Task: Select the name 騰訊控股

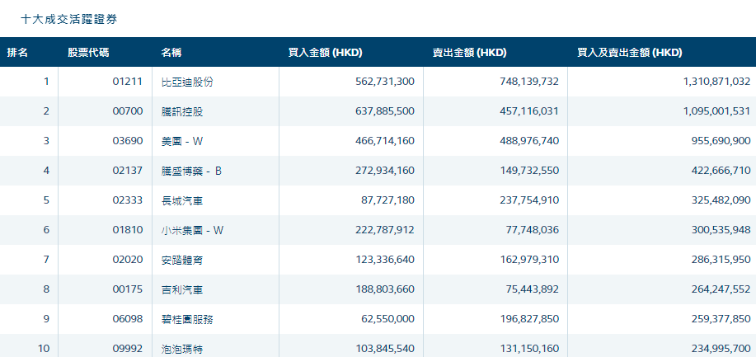Action: pyautogui.click(x=181, y=111)
